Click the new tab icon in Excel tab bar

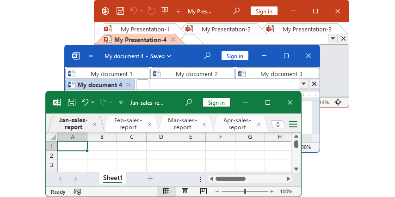pos(278,124)
